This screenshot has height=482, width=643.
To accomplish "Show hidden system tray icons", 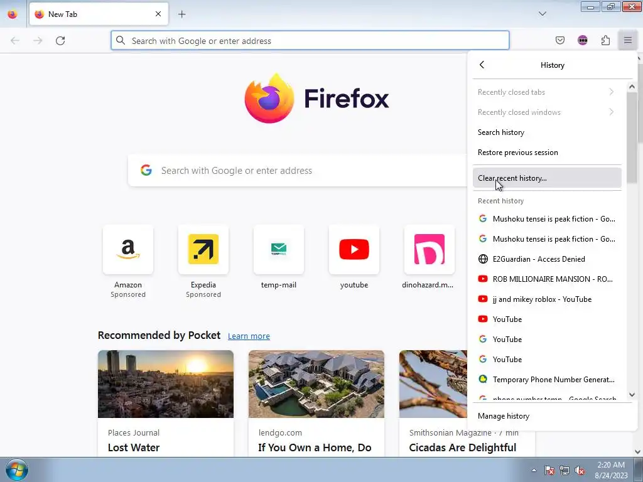I will point(534,470).
